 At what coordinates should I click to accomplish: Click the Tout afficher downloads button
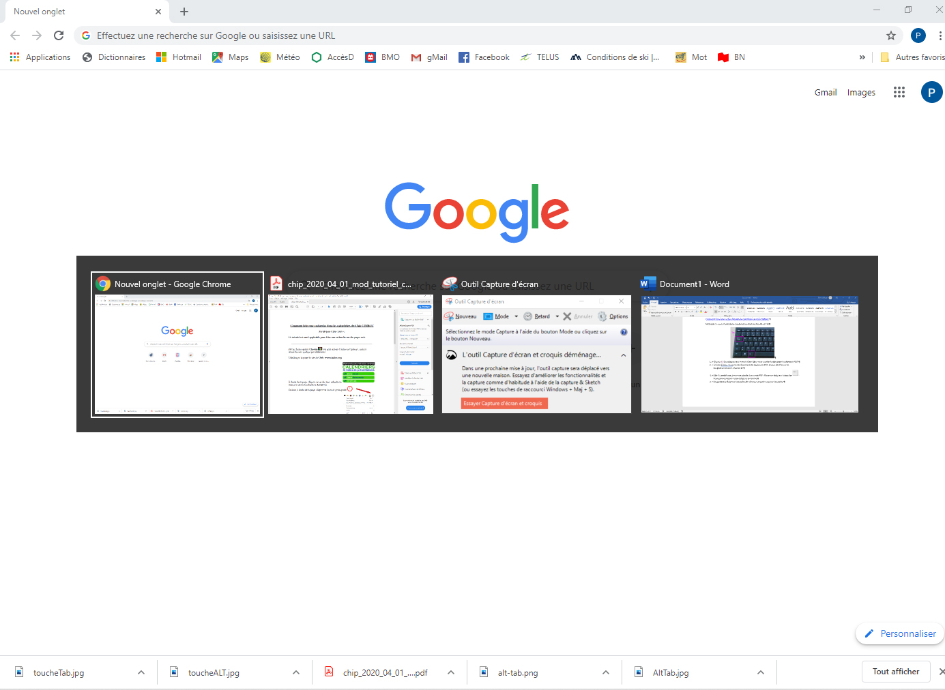click(x=895, y=672)
